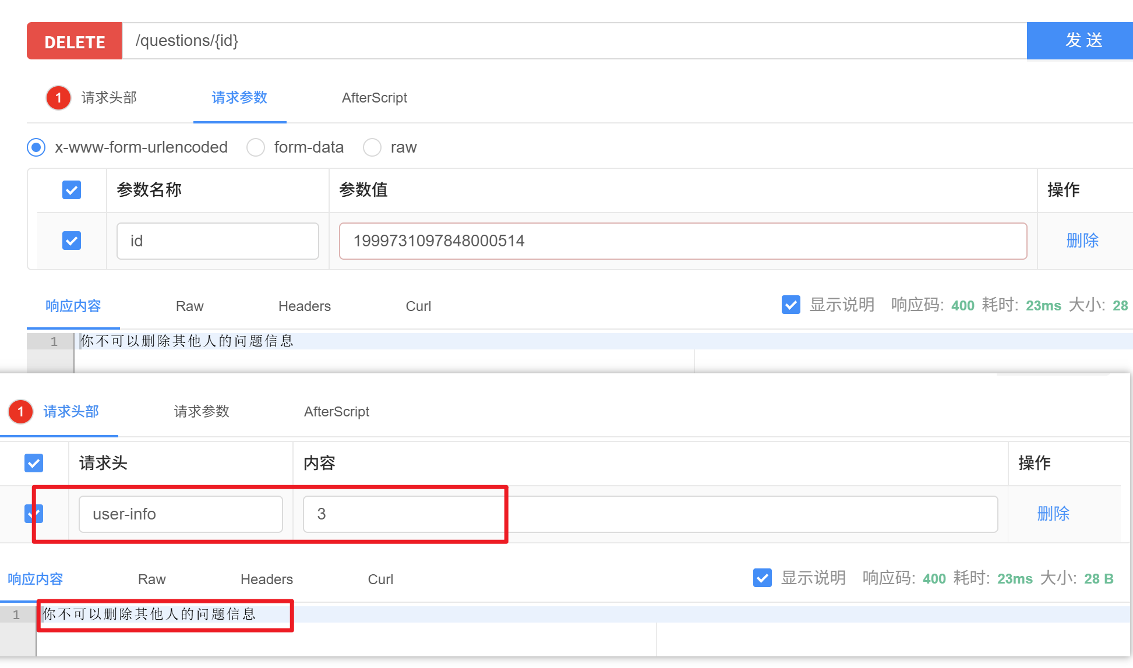1133x668 pixels.
Task: Toggle the upper 显示说明 checkbox
Action: (790, 305)
